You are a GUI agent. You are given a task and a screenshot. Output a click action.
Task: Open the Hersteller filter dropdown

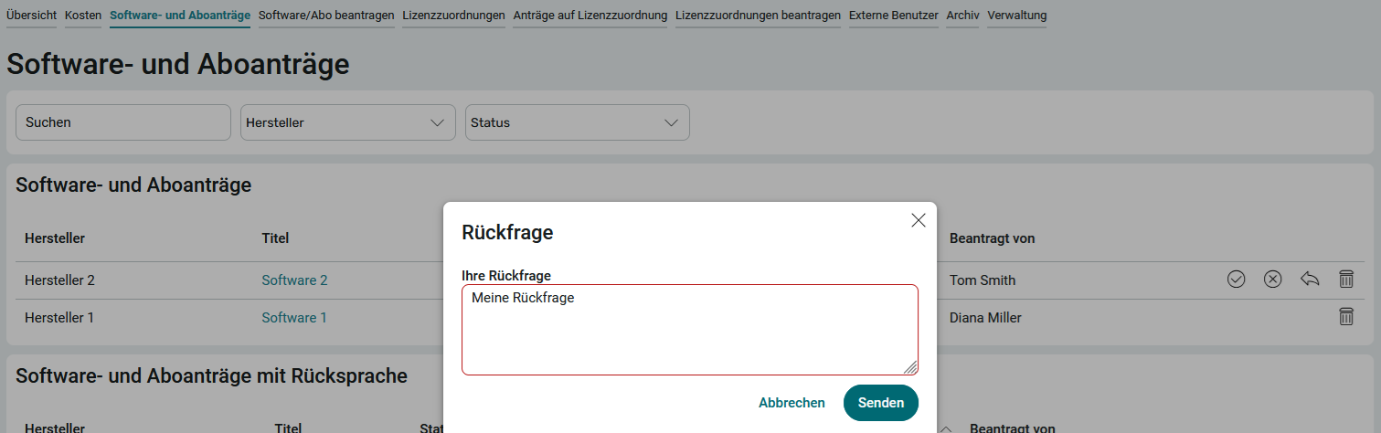click(x=347, y=122)
